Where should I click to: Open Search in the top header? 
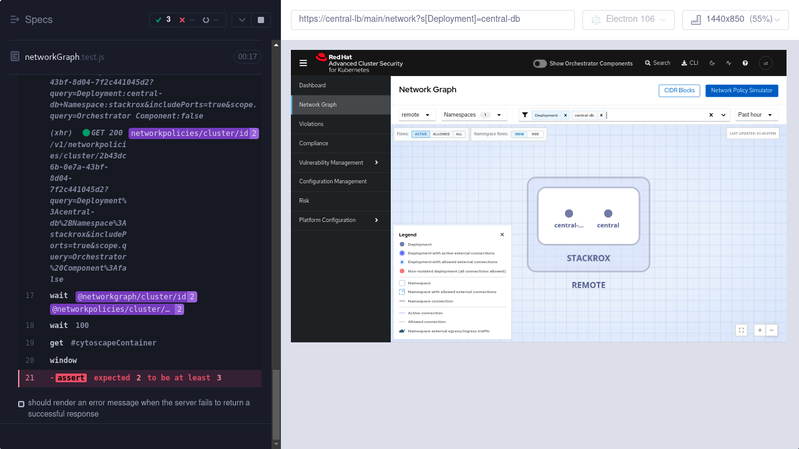[x=657, y=63]
